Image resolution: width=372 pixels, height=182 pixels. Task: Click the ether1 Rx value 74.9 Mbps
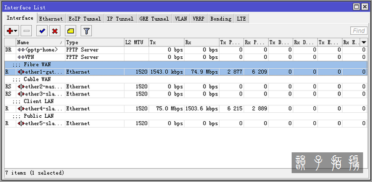(204, 72)
